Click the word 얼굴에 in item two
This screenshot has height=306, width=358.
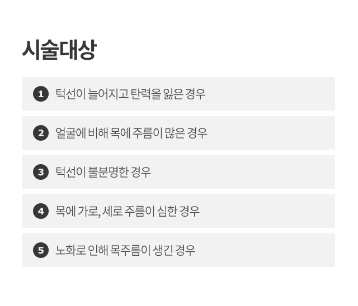pos(70,133)
